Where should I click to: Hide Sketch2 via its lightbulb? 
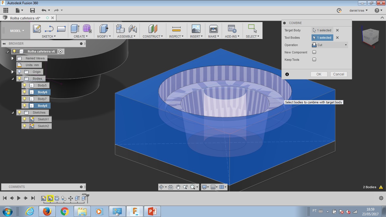pos(25,126)
